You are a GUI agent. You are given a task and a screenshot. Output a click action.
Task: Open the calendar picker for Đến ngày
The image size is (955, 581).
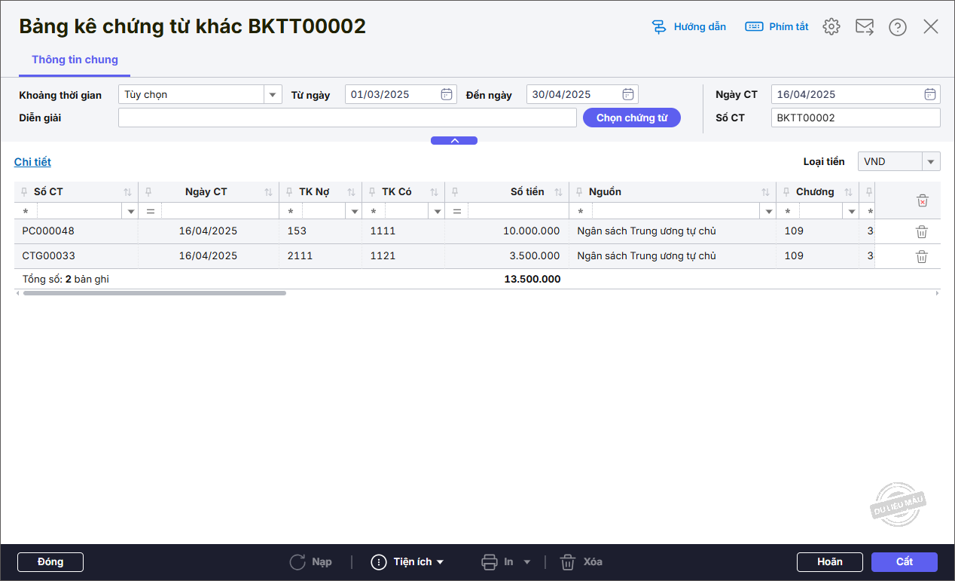tap(628, 94)
